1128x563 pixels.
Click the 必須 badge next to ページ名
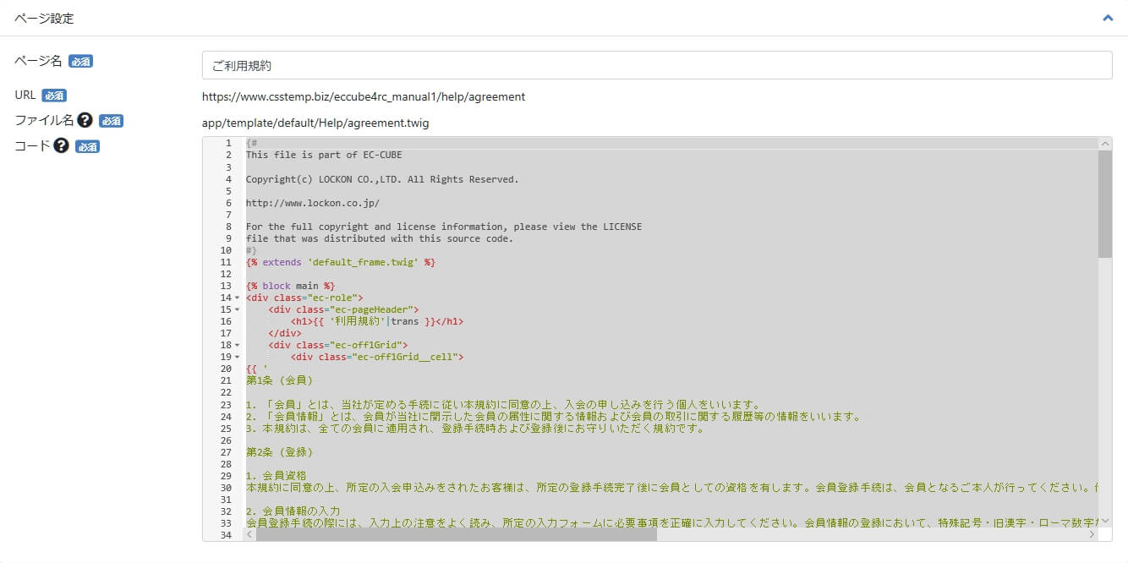click(x=80, y=62)
